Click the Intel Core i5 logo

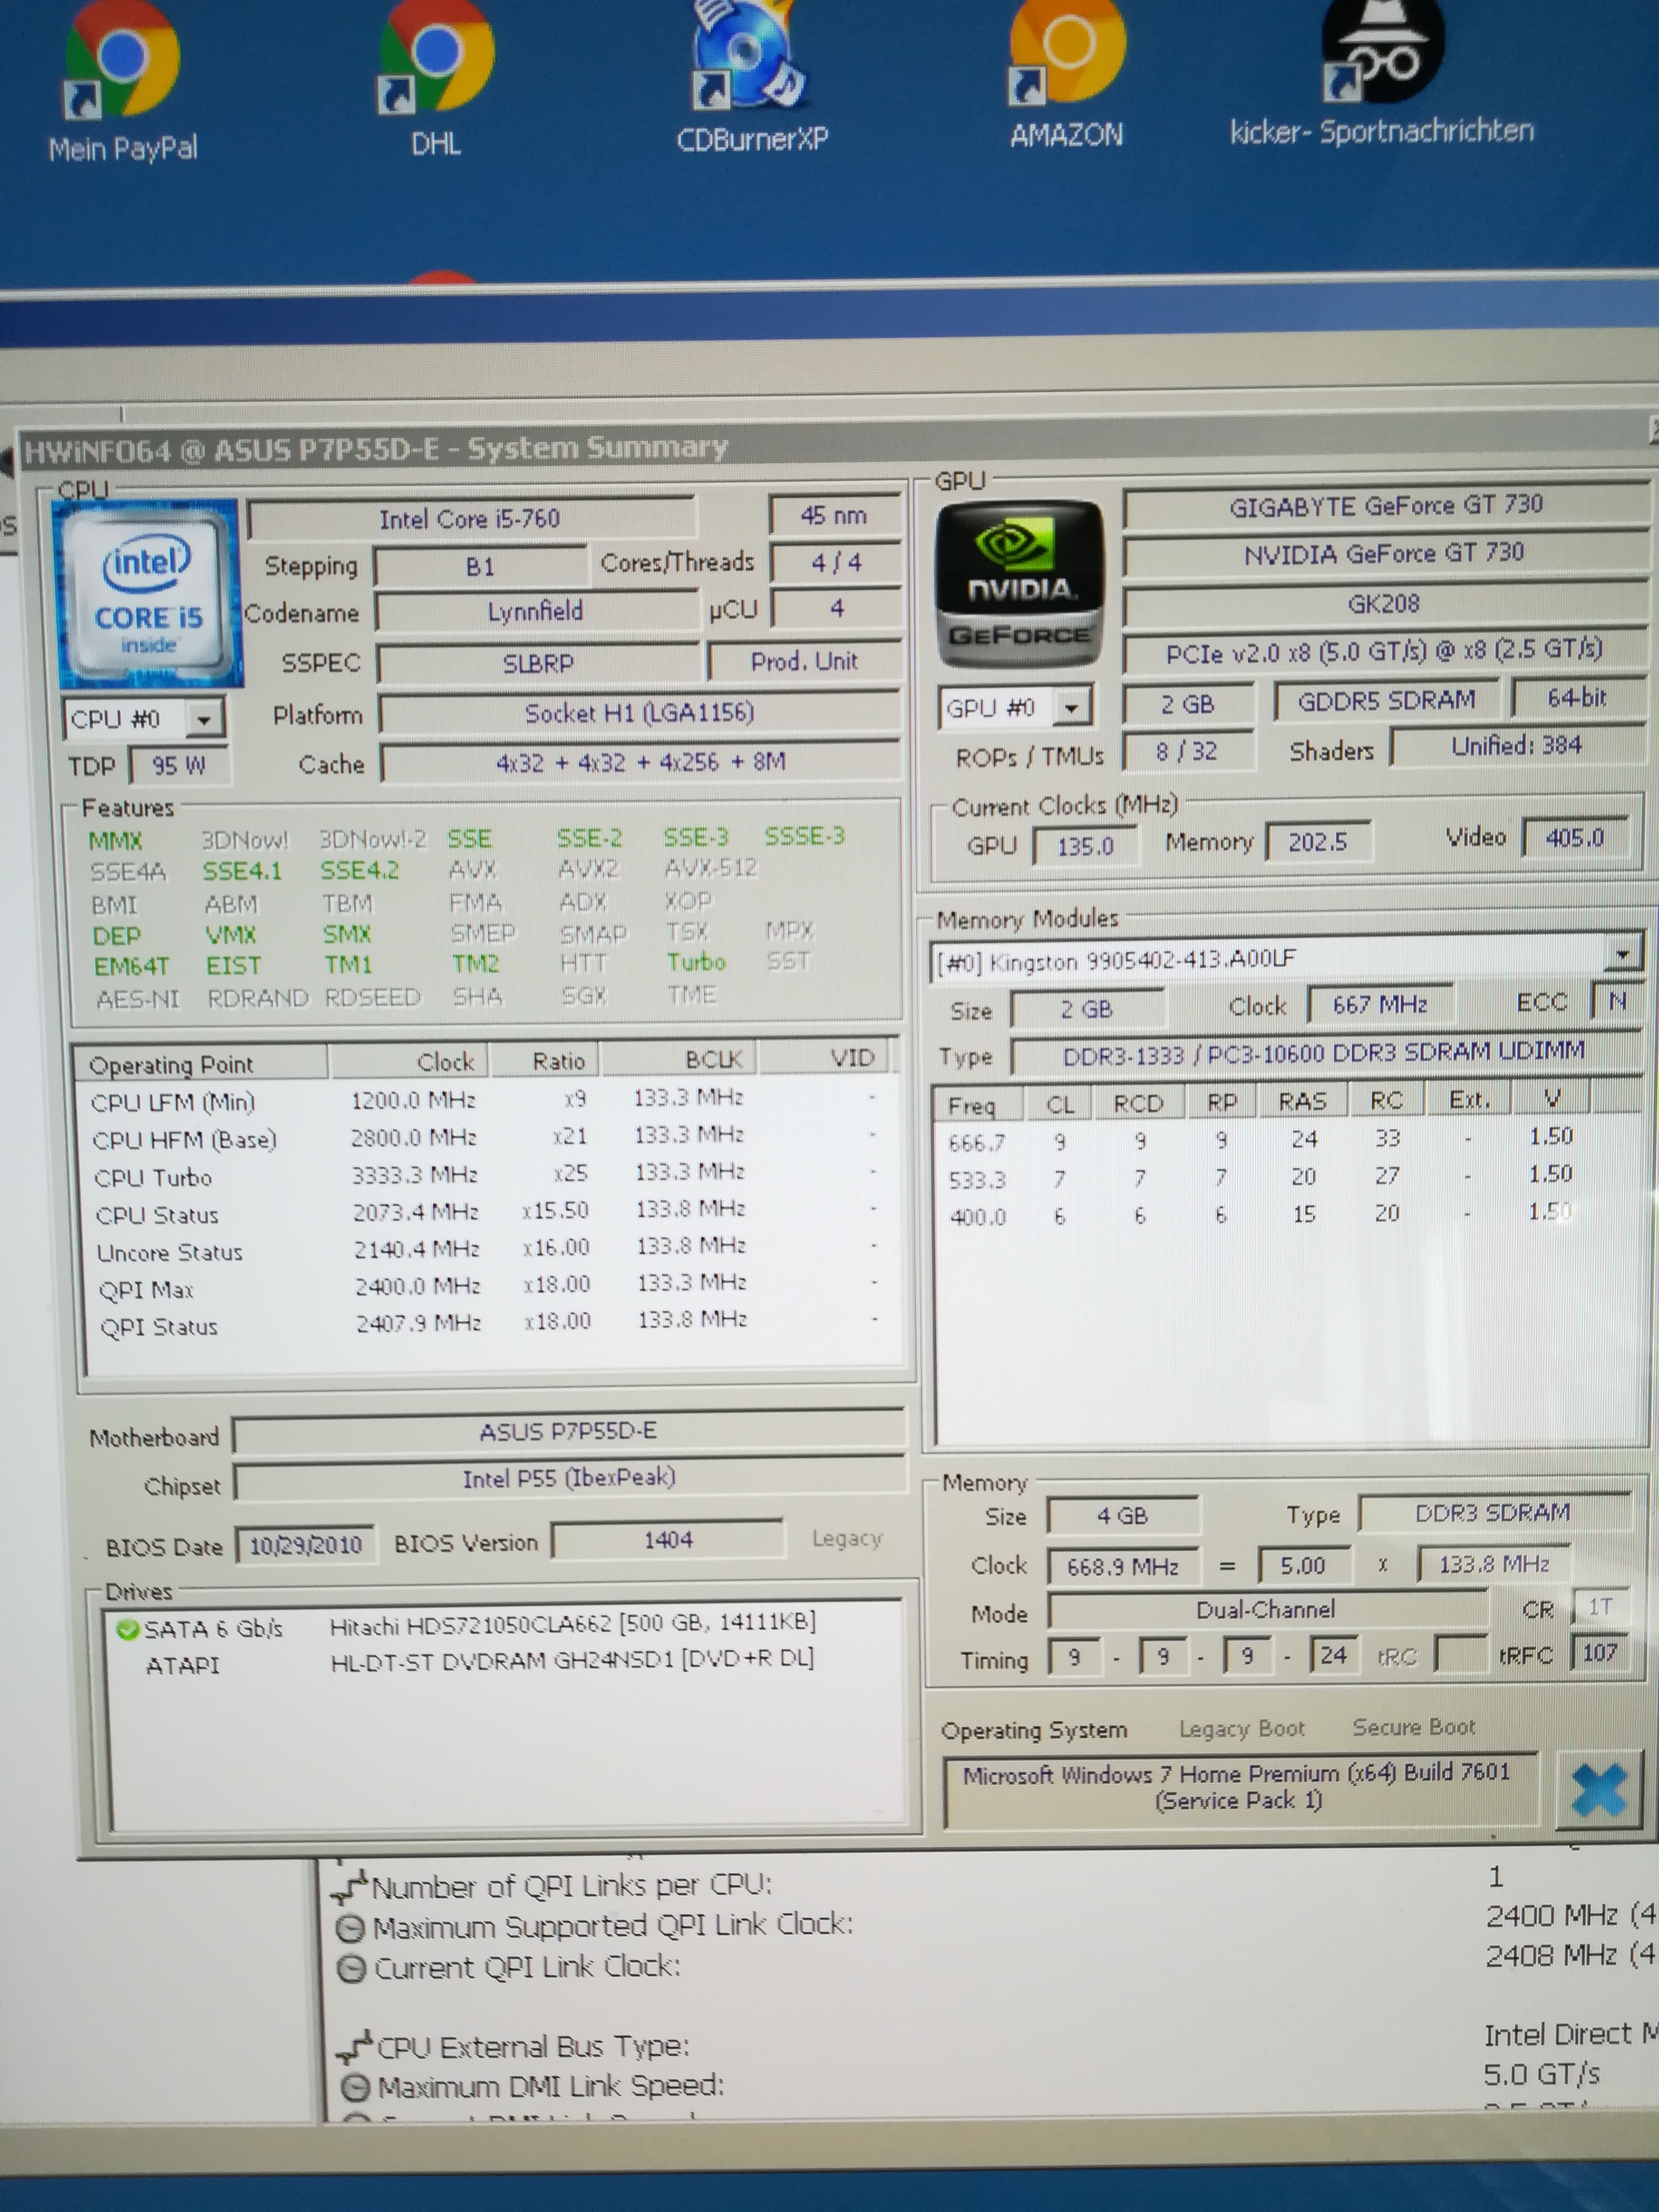[148, 595]
